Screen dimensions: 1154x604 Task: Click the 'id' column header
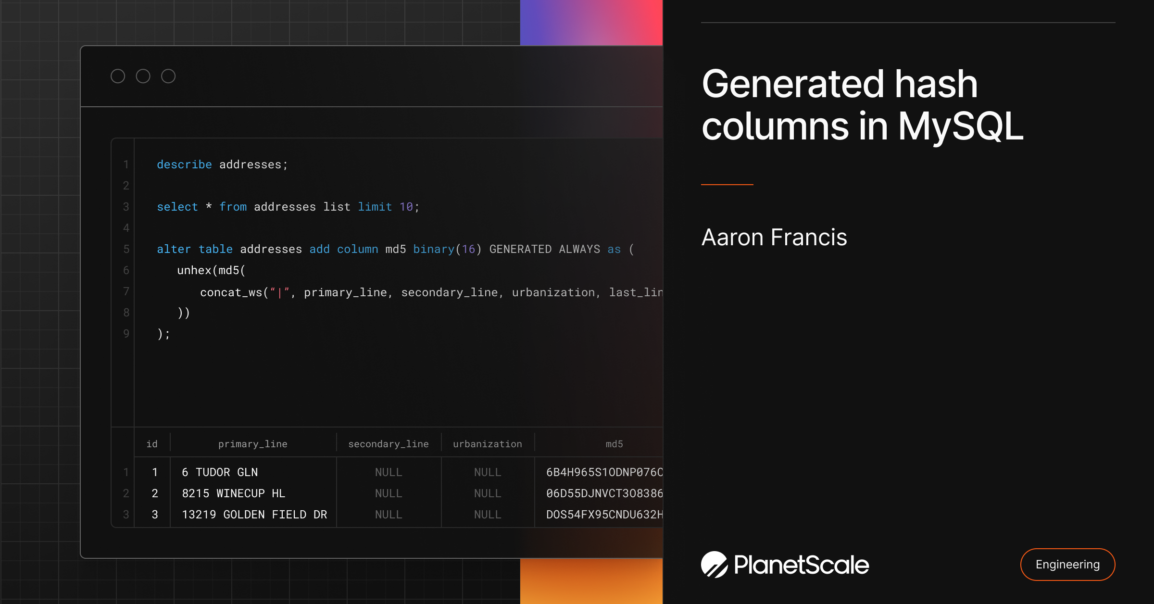(x=152, y=444)
